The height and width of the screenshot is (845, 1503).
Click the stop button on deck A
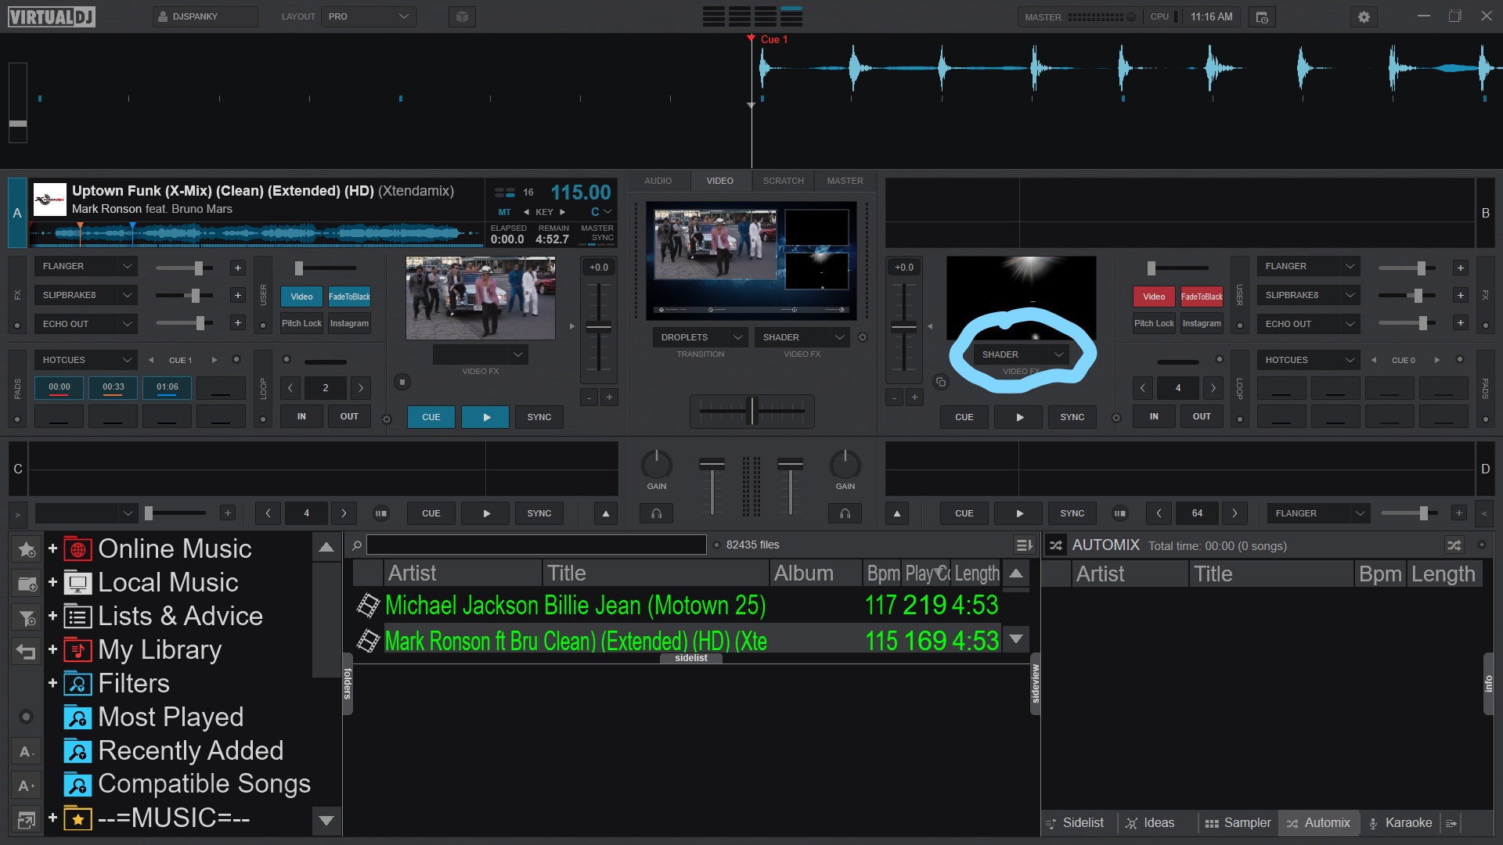[x=402, y=382]
